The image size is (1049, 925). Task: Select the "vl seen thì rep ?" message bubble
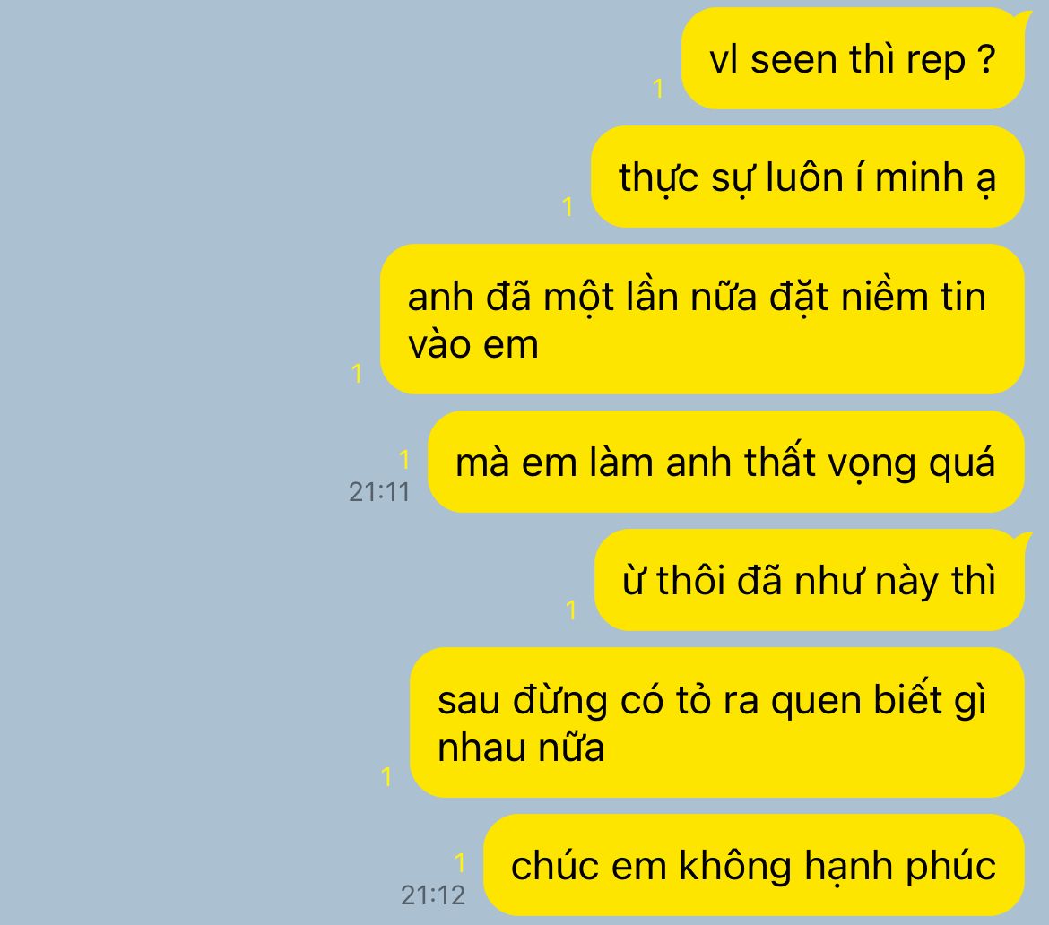[853, 58]
